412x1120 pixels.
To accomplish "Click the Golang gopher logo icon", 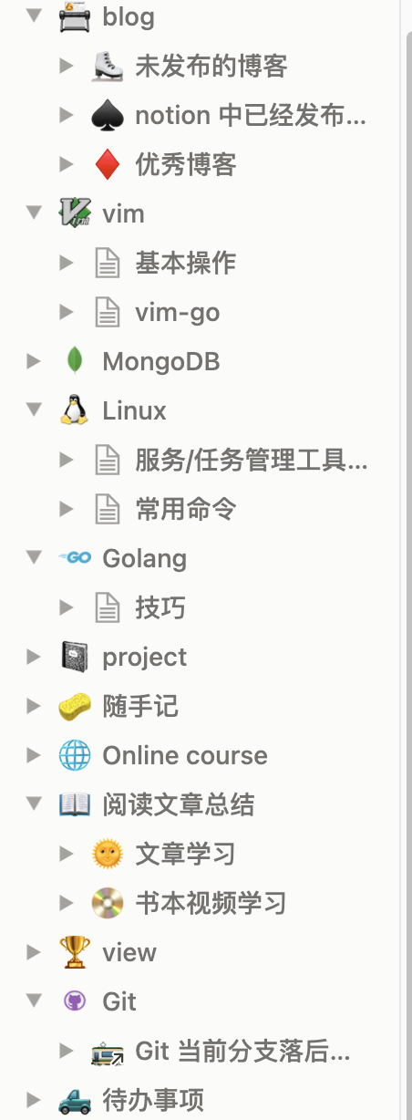I will coord(75,558).
